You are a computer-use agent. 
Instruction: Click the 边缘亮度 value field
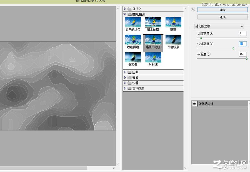(x=243, y=44)
